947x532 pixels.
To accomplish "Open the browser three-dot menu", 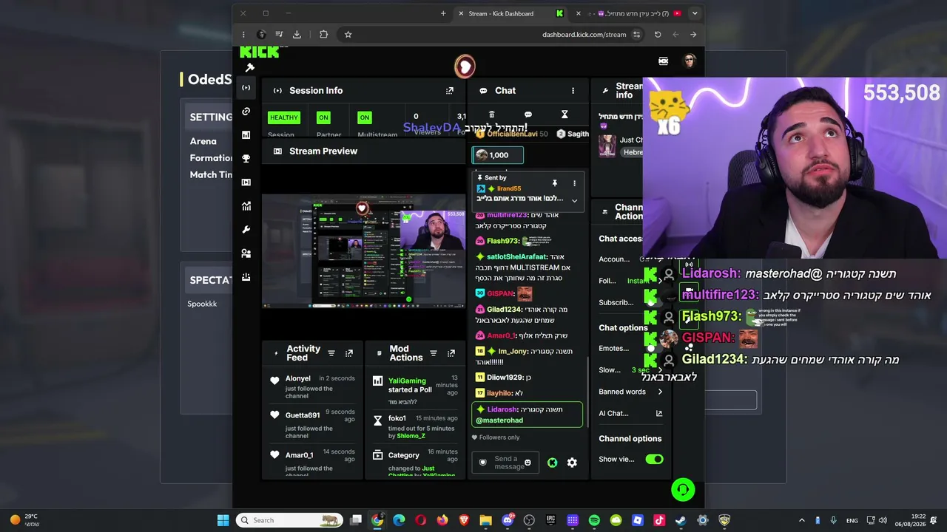I will point(243,34).
